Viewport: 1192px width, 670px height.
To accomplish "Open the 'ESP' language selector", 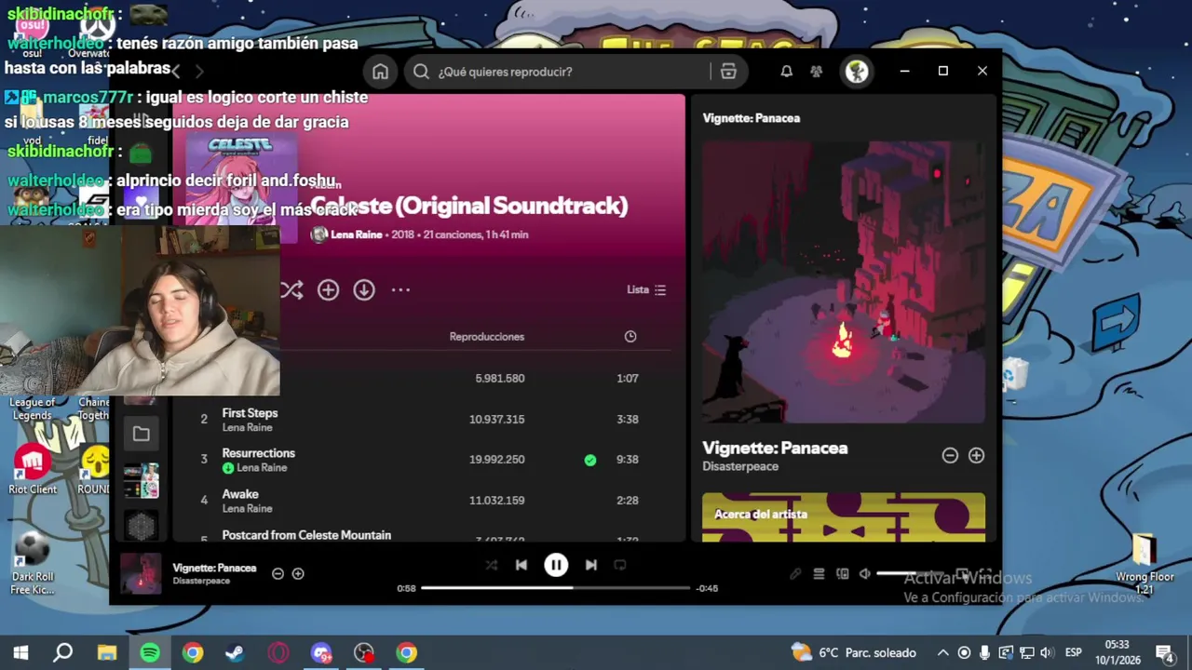I will (x=1073, y=652).
